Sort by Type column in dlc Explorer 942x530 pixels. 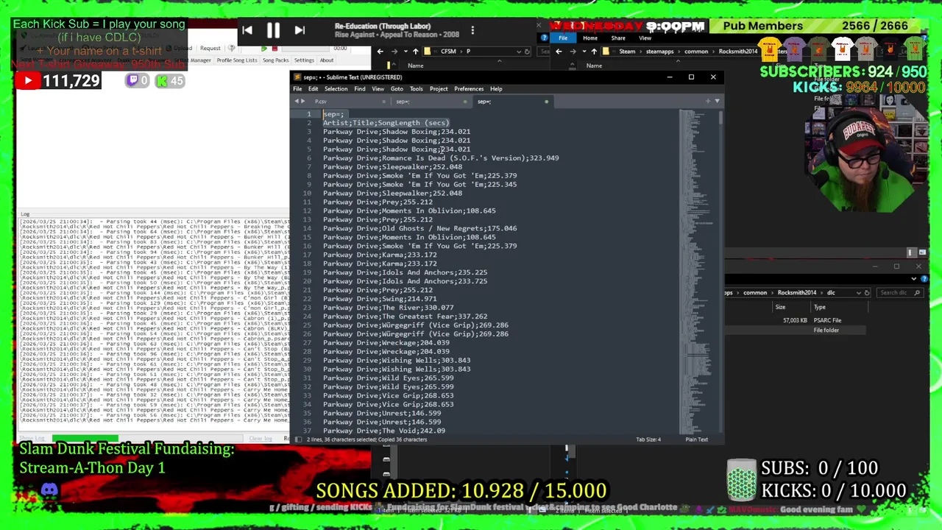pyautogui.click(x=819, y=307)
